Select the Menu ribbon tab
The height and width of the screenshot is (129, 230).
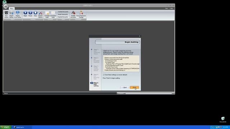point(11,9)
